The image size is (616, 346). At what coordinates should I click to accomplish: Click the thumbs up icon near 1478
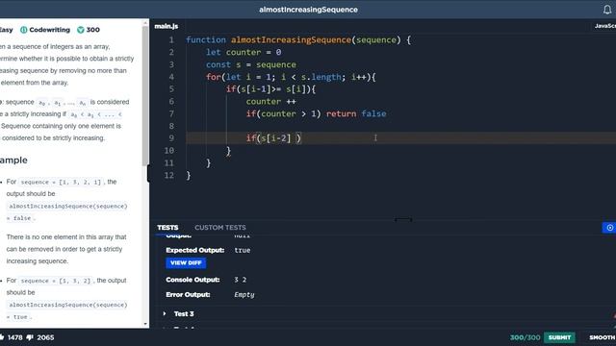[2, 337]
